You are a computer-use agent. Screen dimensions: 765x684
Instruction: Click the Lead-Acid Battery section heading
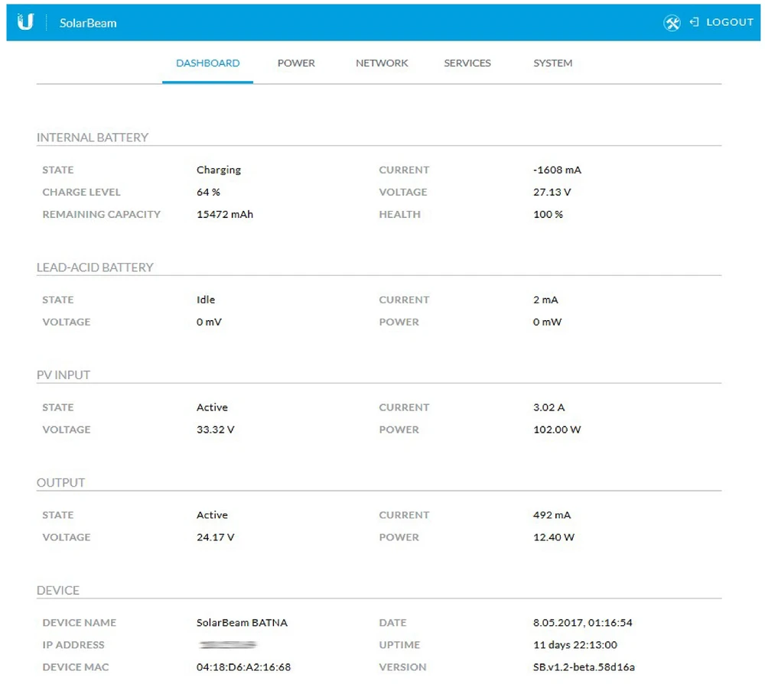[x=95, y=267]
